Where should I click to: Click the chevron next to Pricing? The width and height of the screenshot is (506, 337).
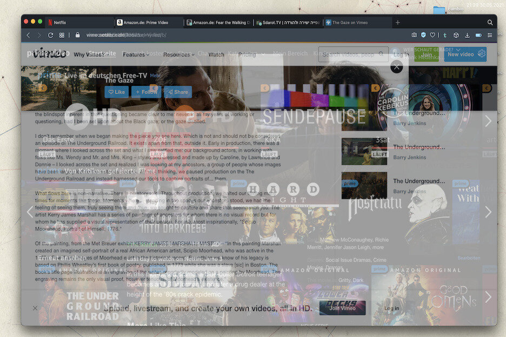pos(263,55)
